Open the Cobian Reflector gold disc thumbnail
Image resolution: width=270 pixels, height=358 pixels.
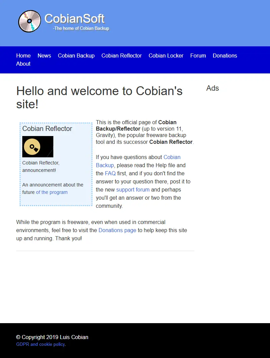coord(38,147)
